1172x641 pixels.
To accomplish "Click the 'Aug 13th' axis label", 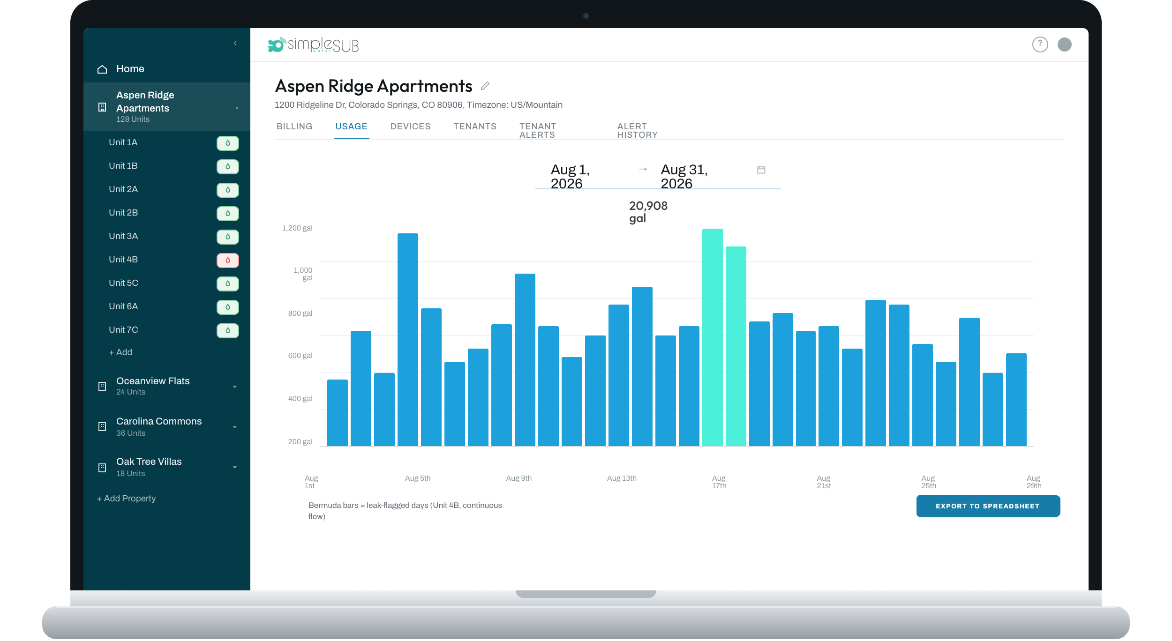I will pyautogui.click(x=622, y=478).
